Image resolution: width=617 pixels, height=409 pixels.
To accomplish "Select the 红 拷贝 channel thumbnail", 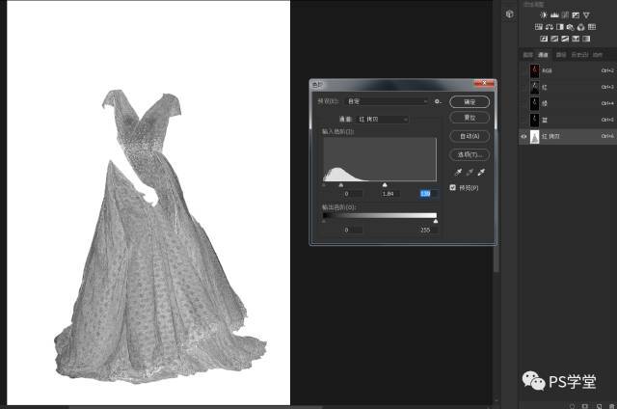I will 534,136.
